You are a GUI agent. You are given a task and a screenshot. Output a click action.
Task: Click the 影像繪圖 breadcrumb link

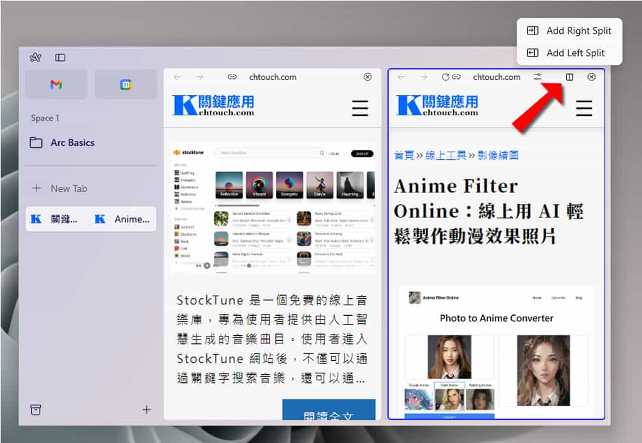click(x=498, y=155)
